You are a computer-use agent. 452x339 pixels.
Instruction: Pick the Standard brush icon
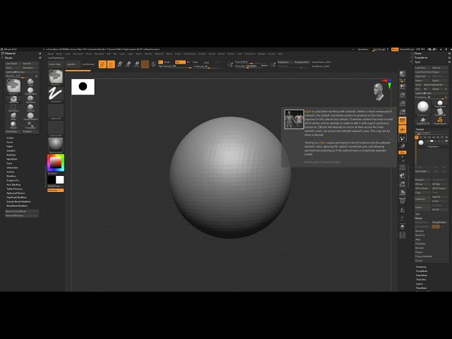click(x=30, y=100)
